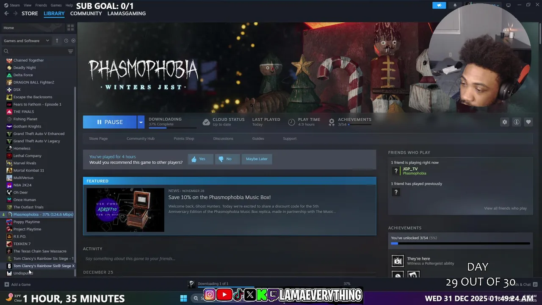The image size is (542, 305).
Task: Open the Guides link
Action: click(258, 139)
